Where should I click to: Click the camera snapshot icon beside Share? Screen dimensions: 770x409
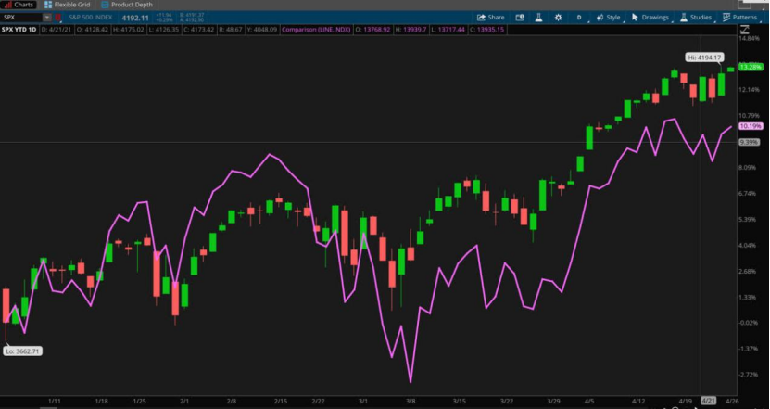pyautogui.click(x=520, y=17)
